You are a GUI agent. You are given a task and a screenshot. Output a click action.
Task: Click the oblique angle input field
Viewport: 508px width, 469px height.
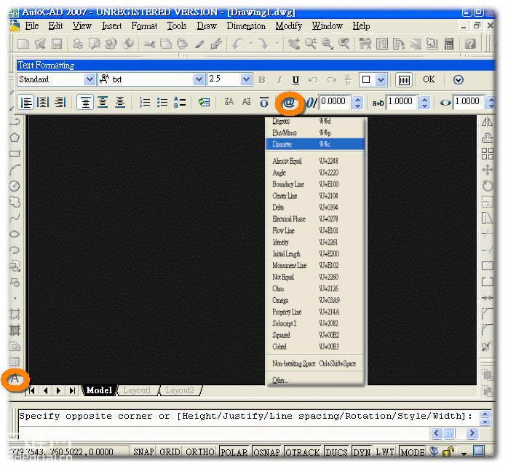pyautogui.click(x=335, y=102)
